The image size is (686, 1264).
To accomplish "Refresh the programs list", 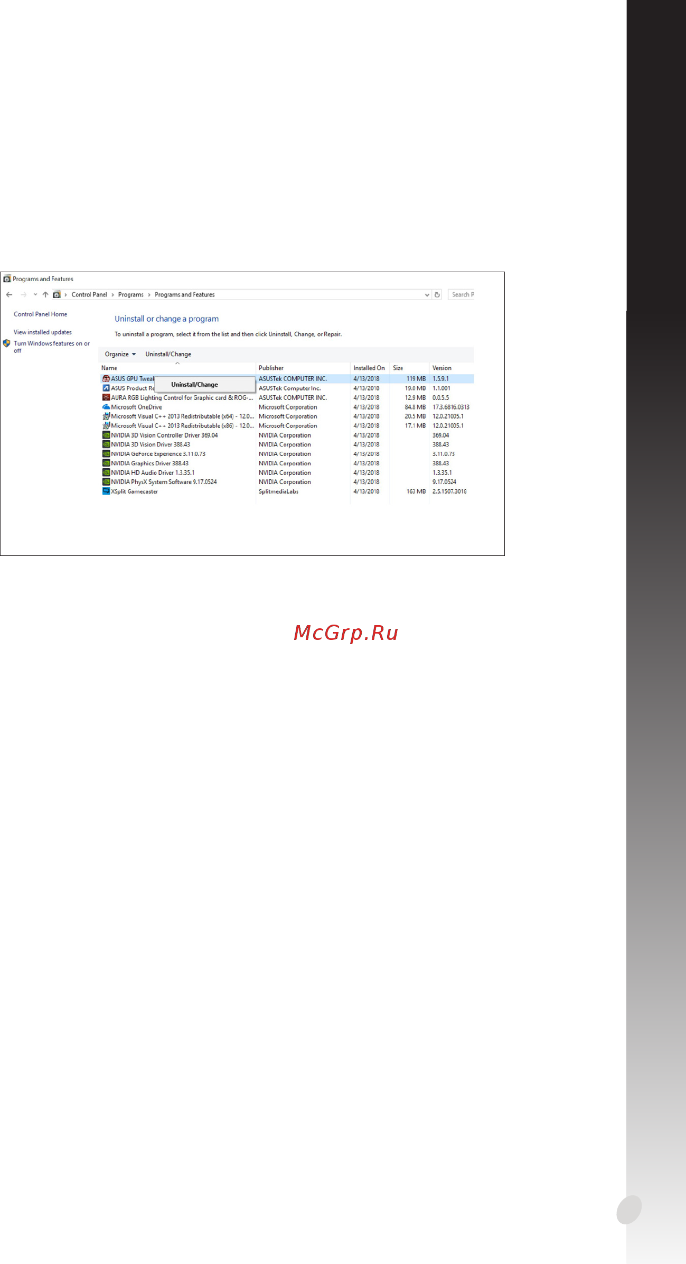I will (437, 295).
